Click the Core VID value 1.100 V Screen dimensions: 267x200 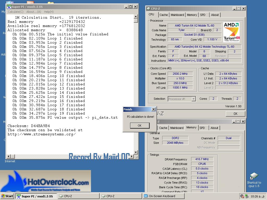pyautogui.click(x=212, y=39)
